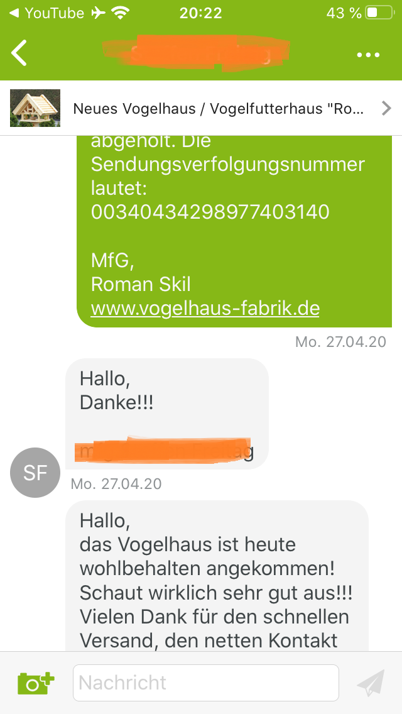Tap the battery indicator in the status bar

click(x=379, y=13)
